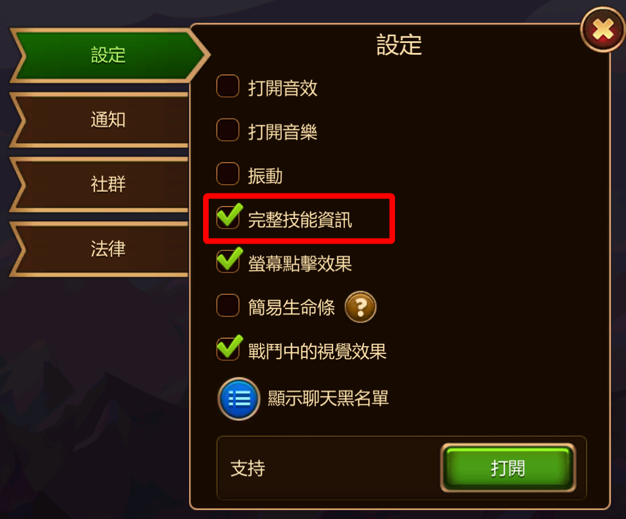Click the 設定 heading of the dialog
The width and height of the screenshot is (626, 519).
399,44
